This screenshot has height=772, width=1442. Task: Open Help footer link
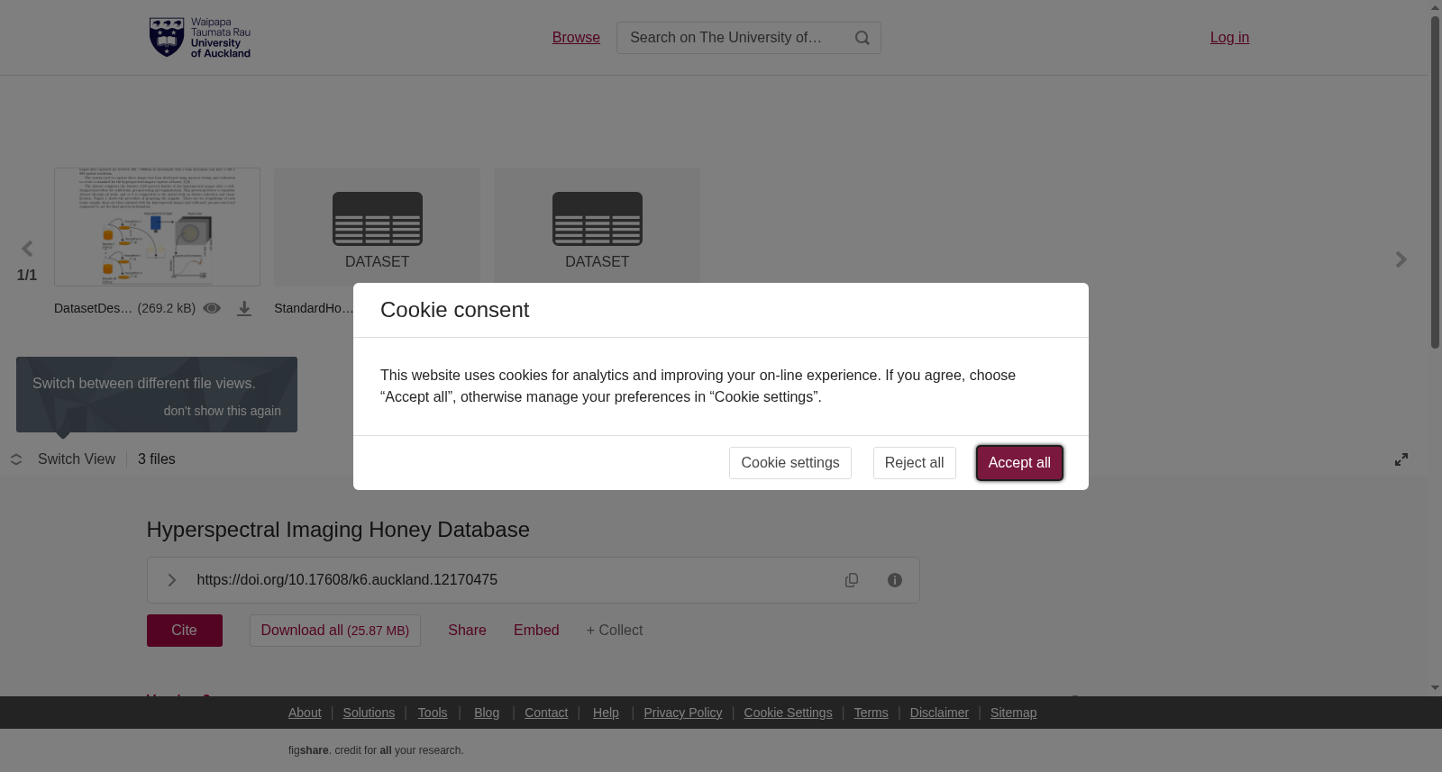point(606,713)
